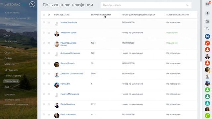Expand the Ещё menu item
Screen dimensions: 212x119
click(7, 87)
